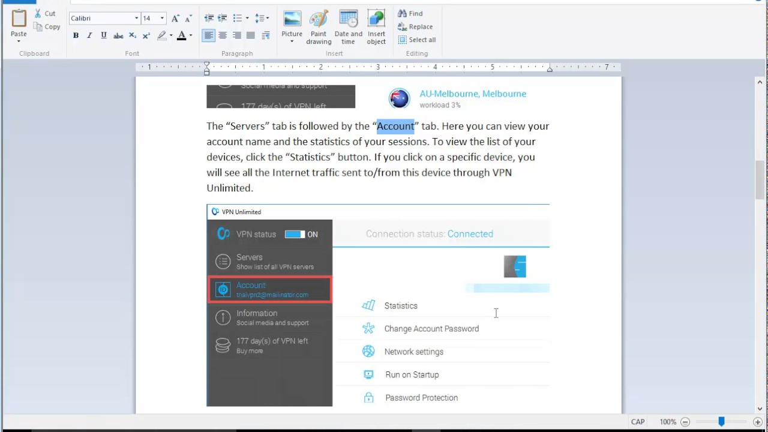
Task: Click the vertical scrollbar thumb
Action: point(760,179)
